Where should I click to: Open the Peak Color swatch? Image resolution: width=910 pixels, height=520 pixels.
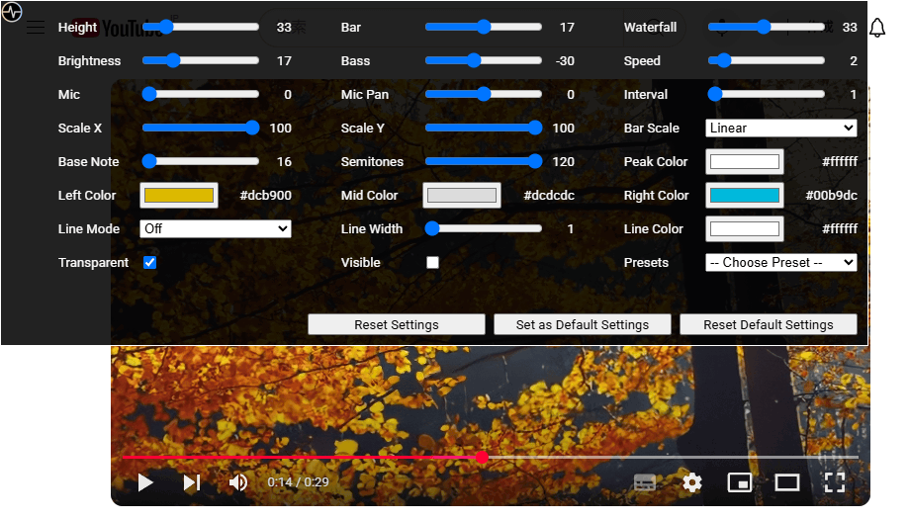point(745,161)
